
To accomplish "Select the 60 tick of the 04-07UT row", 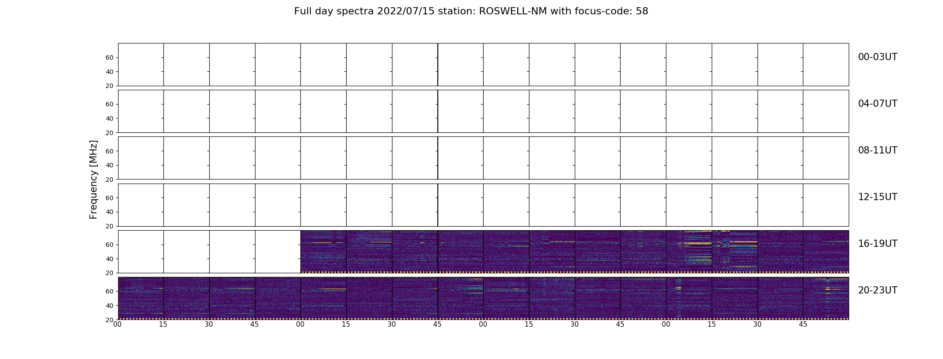I will [x=110, y=105].
